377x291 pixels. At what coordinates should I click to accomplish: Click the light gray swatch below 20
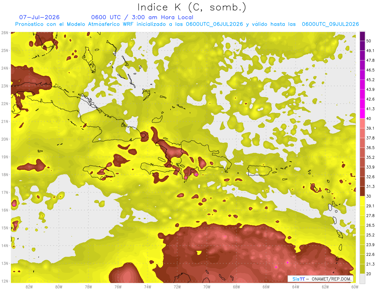(362, 278)
